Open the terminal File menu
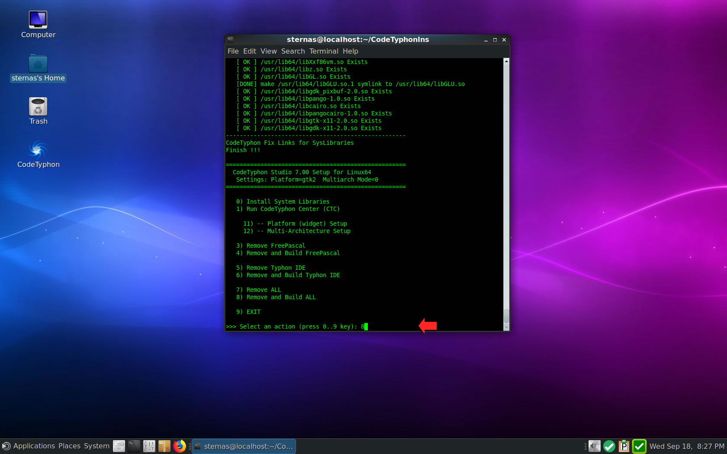727x454 pixels. point(233,51)
